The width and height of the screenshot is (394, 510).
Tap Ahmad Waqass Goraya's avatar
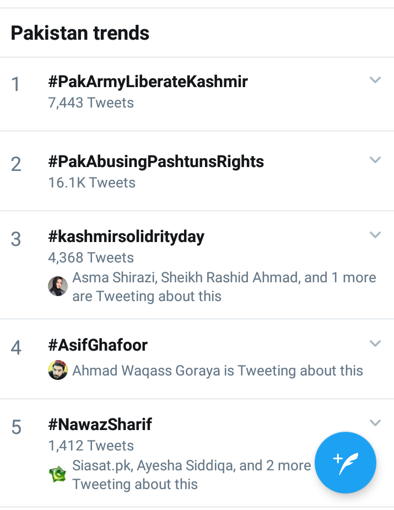point(58,370)
